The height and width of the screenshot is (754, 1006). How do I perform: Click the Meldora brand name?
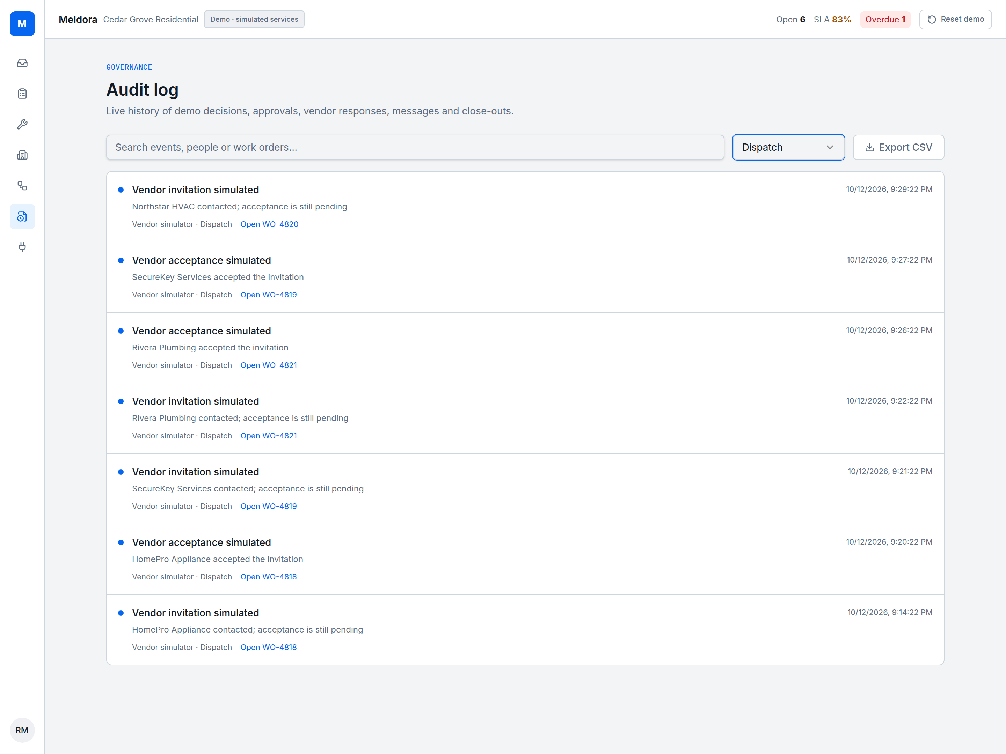click(78, 20)
